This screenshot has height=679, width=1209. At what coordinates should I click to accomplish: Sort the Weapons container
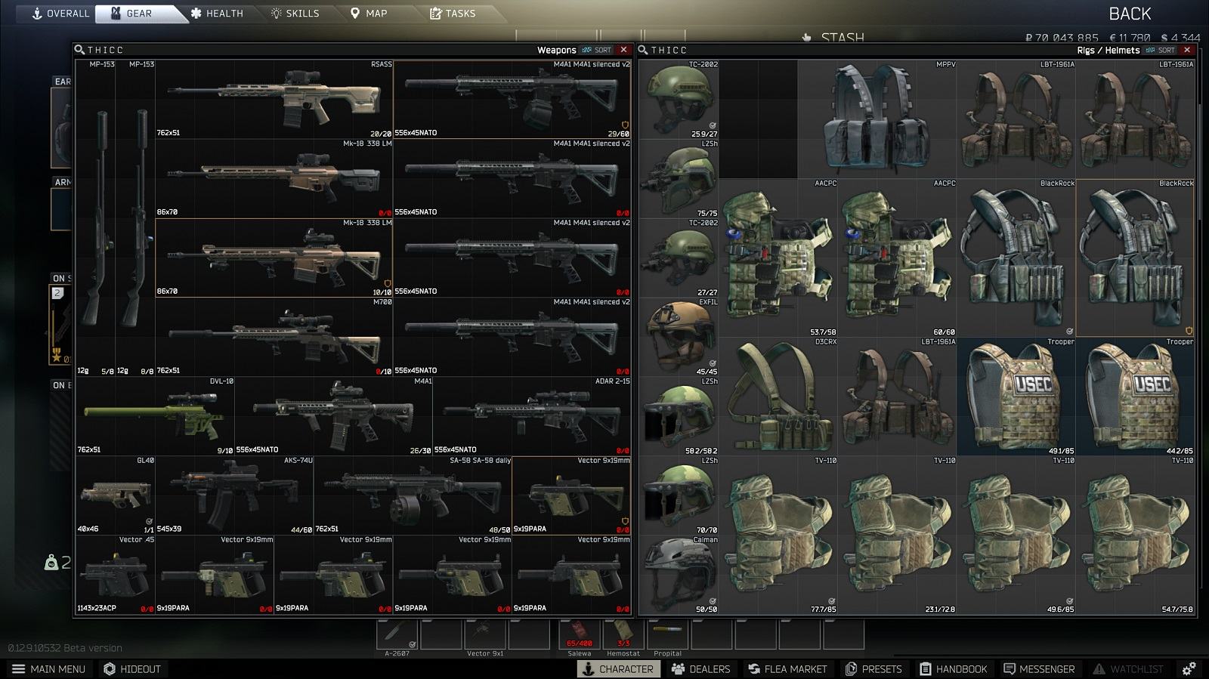pyautogui.click(x=598, y=50)
